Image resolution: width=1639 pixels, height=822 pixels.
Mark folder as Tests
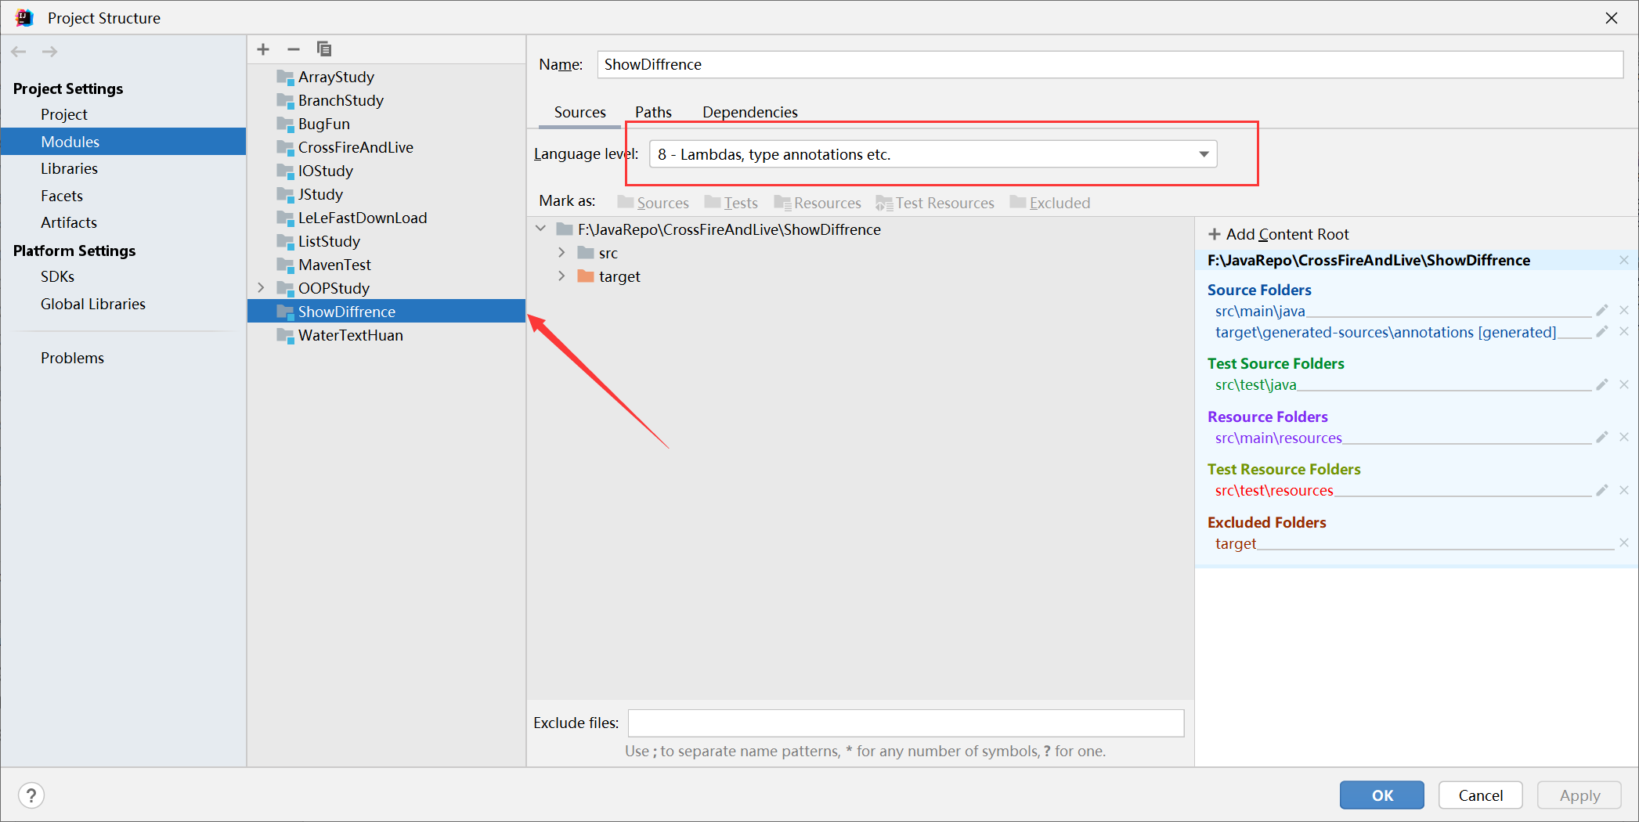pyautogui.click(x=731, y=203)
